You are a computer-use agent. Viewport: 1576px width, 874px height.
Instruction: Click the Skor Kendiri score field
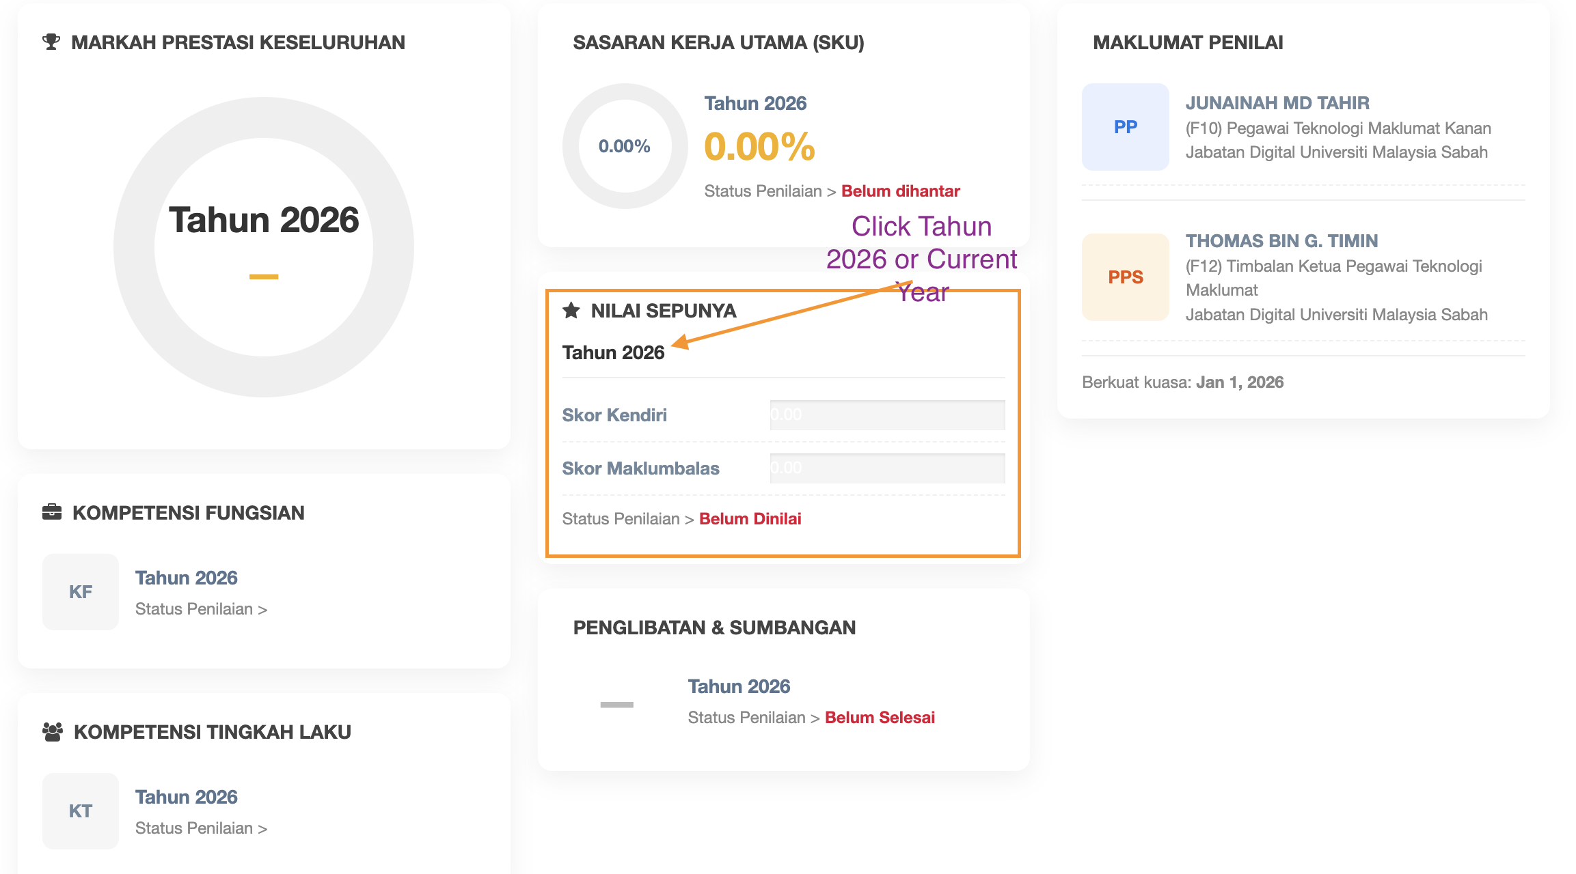[x=887, y=415]
